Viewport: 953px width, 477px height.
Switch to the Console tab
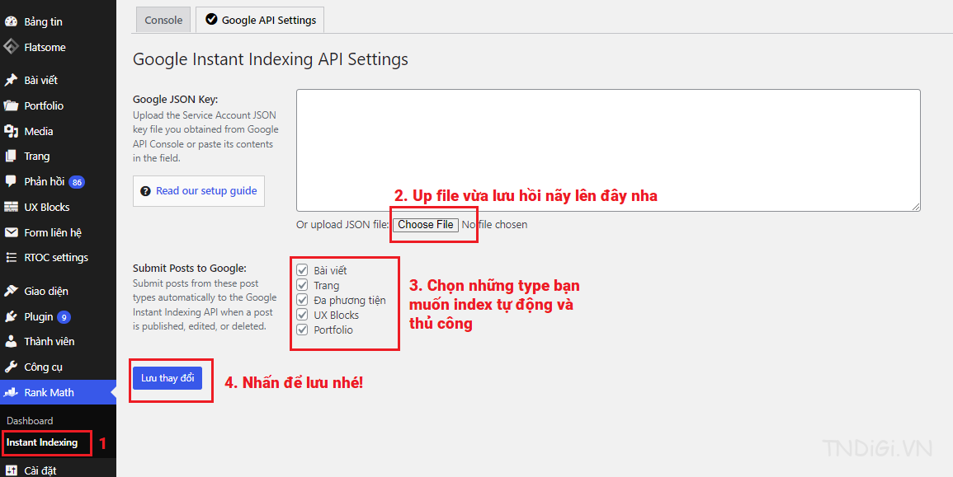pyautogui.click(x=163, y=20)
